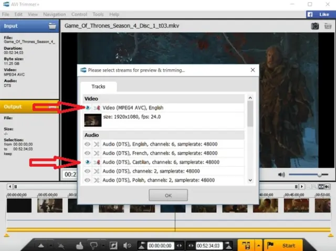Toggle preview eye for French audio track
The width and height of the screenshot is (336, 251).
pos(87,153)
